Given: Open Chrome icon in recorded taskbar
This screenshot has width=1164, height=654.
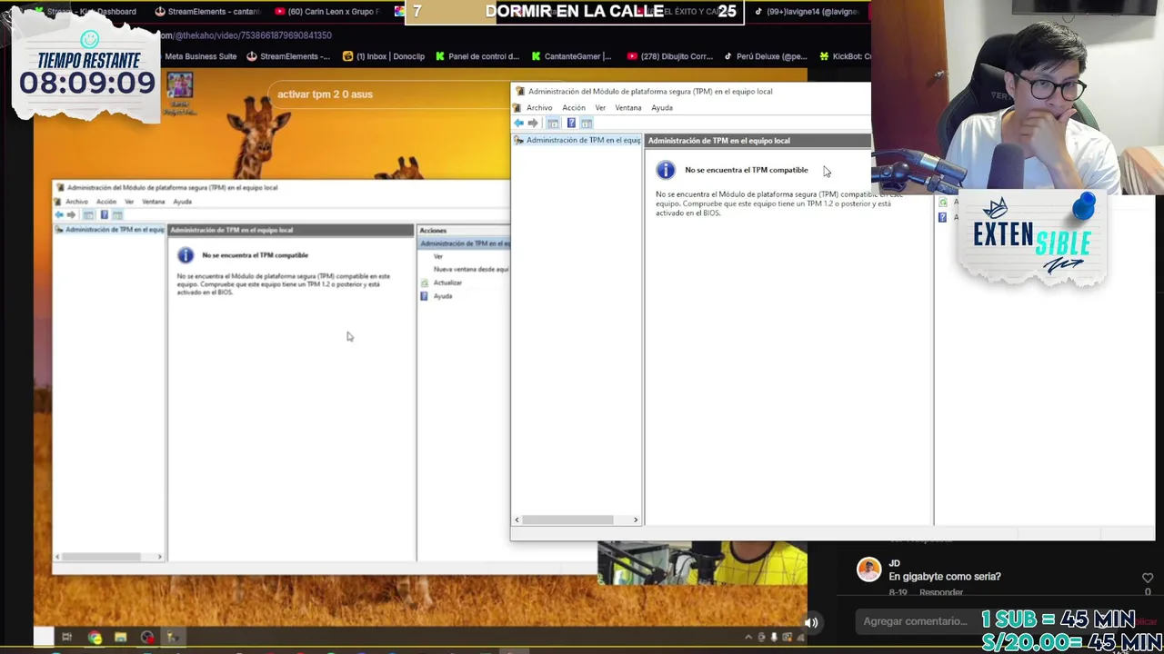Looking at the screenshot, I should click(x=95, y=638).
